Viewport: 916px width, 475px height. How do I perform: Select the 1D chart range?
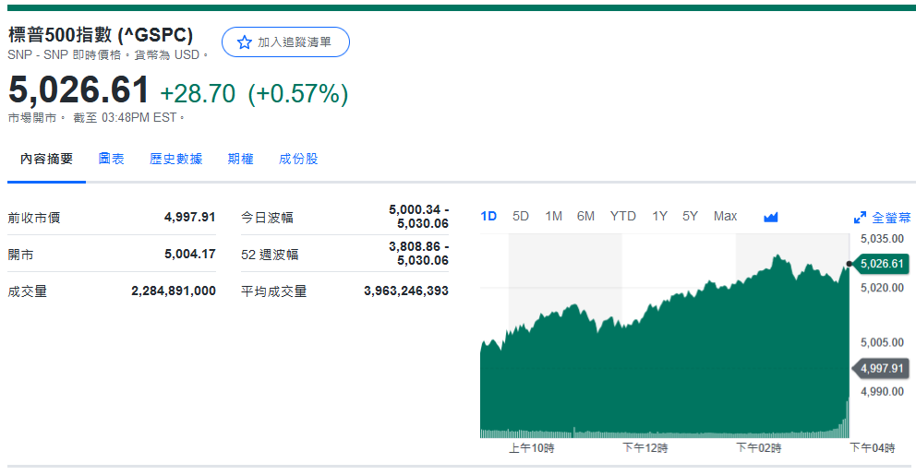click(488, 217)
